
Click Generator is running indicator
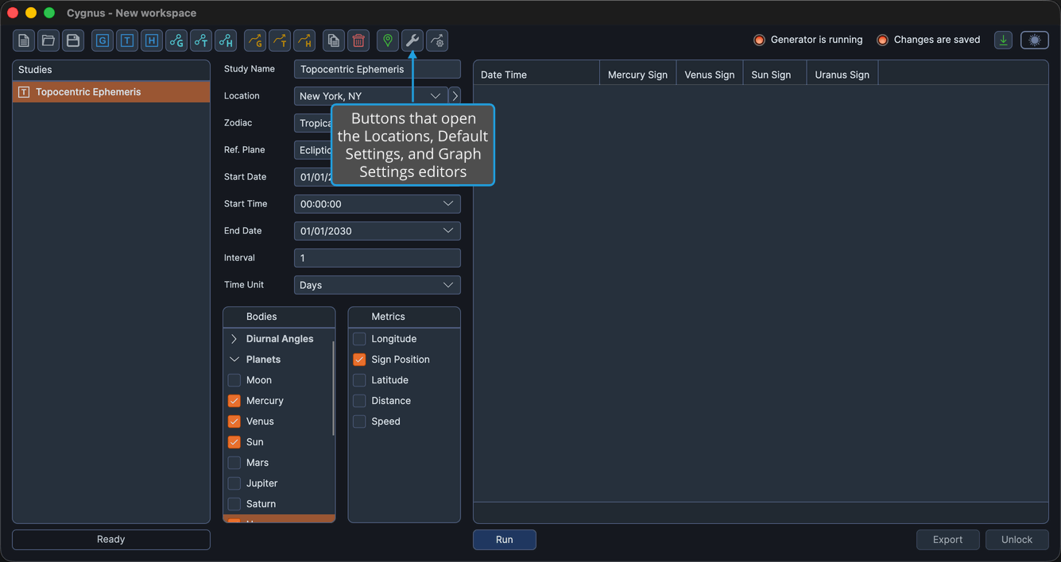tap(807, 40)
